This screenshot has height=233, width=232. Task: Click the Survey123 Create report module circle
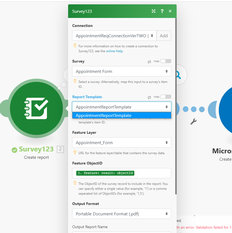pyautogui.click(x=36, y=108)
